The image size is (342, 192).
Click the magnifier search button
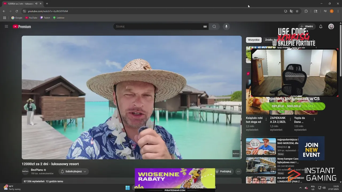(214, 26)
